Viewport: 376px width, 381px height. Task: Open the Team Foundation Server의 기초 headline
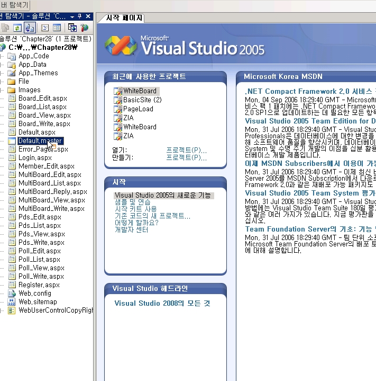310,229
